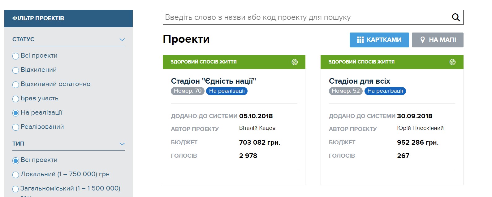Select Брав участь status option
Viewport: 492px width, 197px height.
(x=15, y=99)
